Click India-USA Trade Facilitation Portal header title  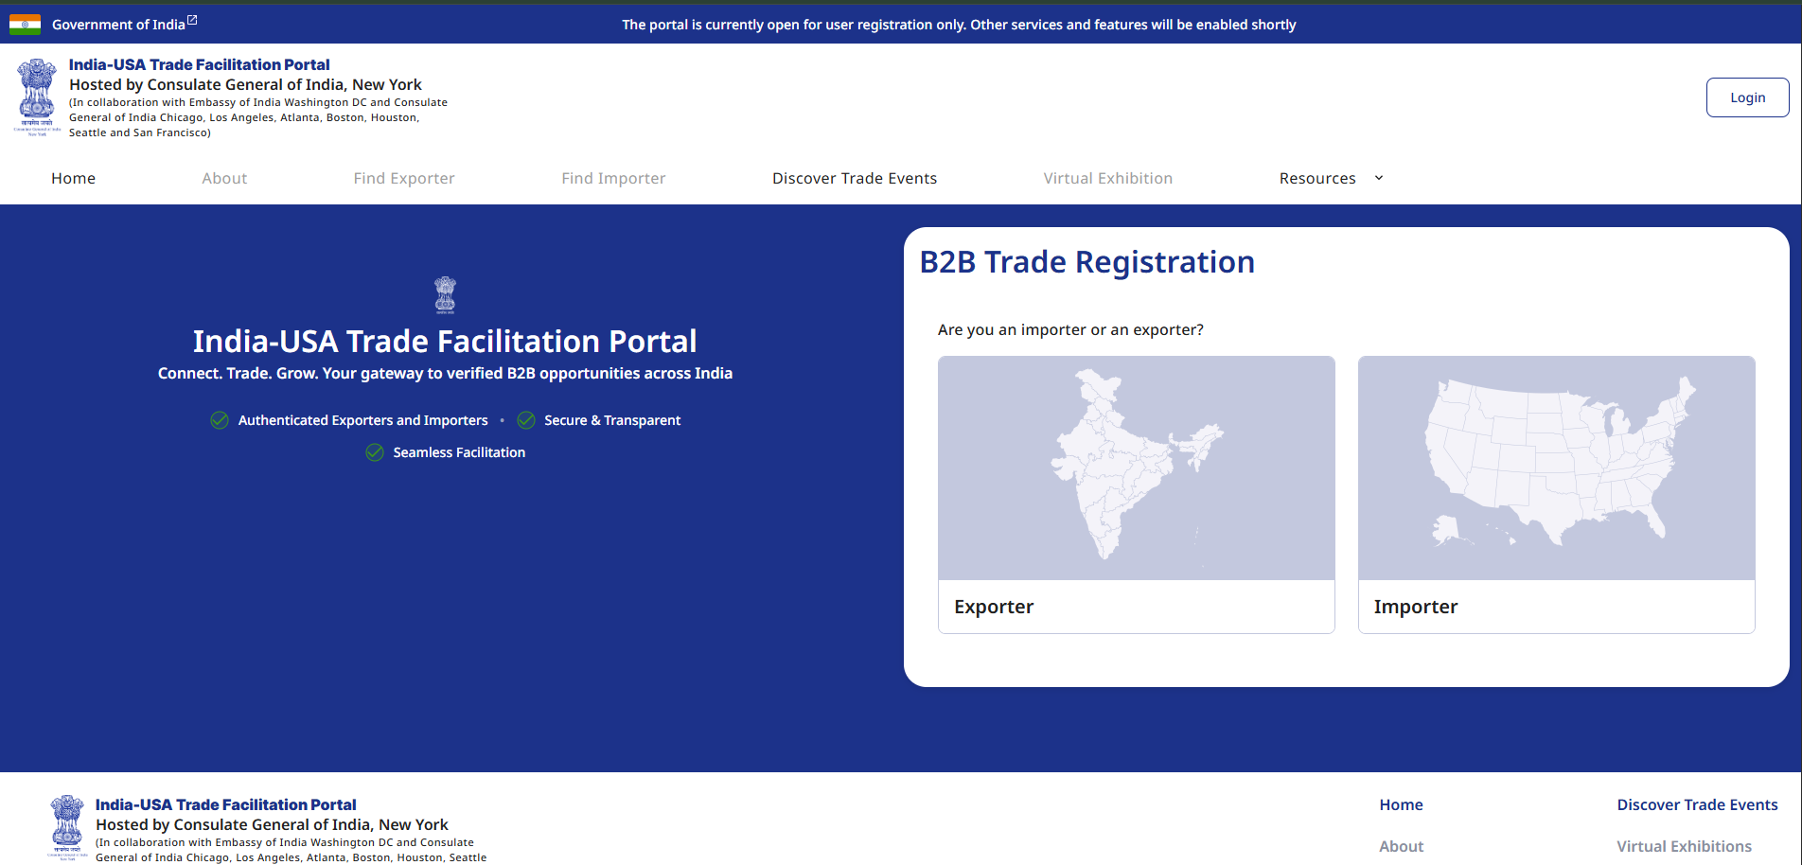(x=199, y=64)
